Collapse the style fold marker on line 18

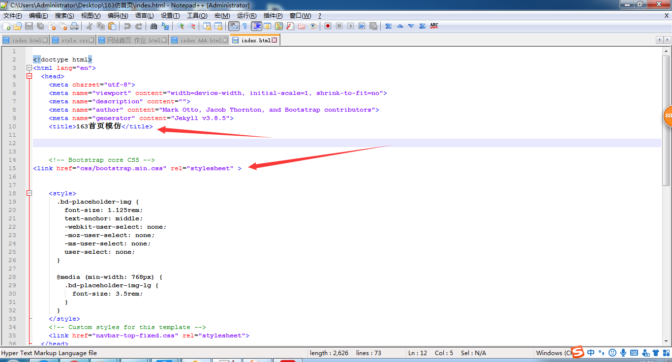pos(29,193)
